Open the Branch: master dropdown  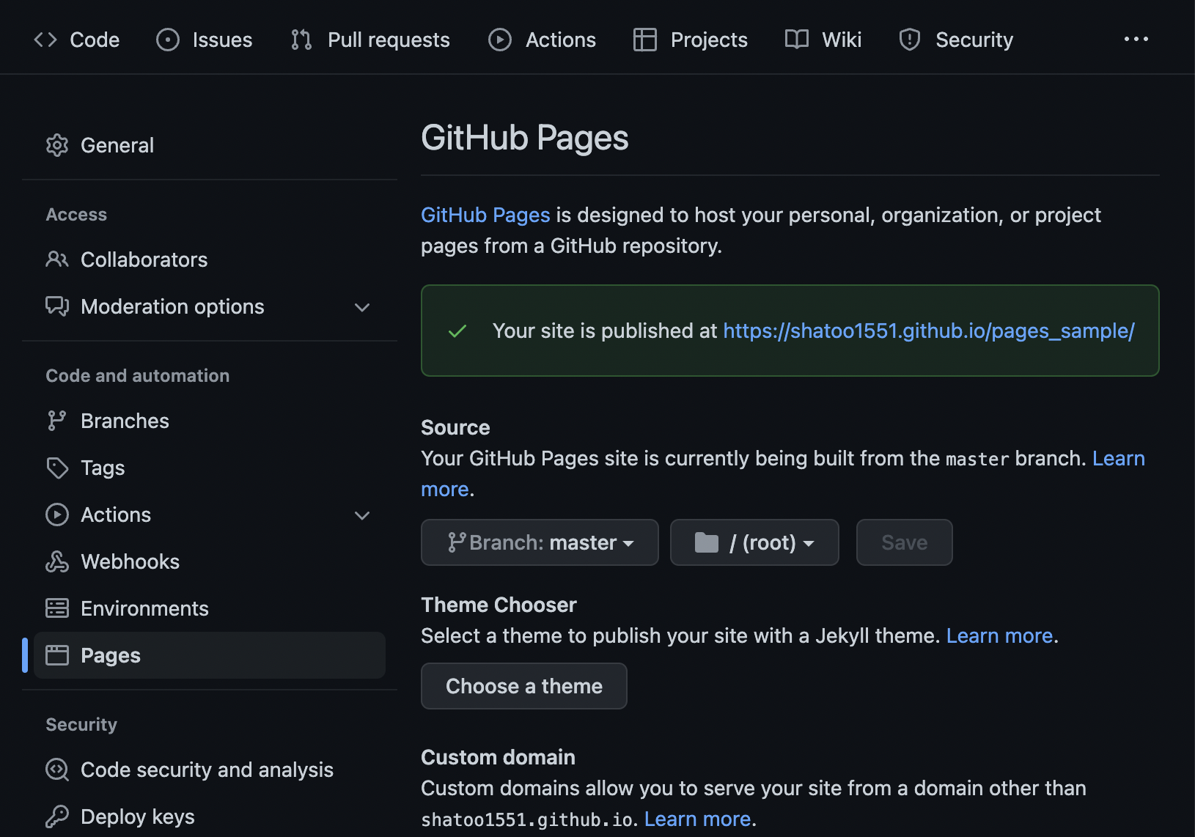pos(540,542)
